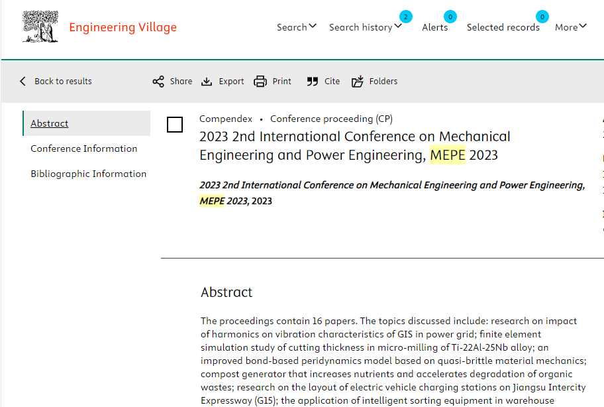604x407 pixels.
Task: Click the Share icon
Action: (x=158, y=82)
